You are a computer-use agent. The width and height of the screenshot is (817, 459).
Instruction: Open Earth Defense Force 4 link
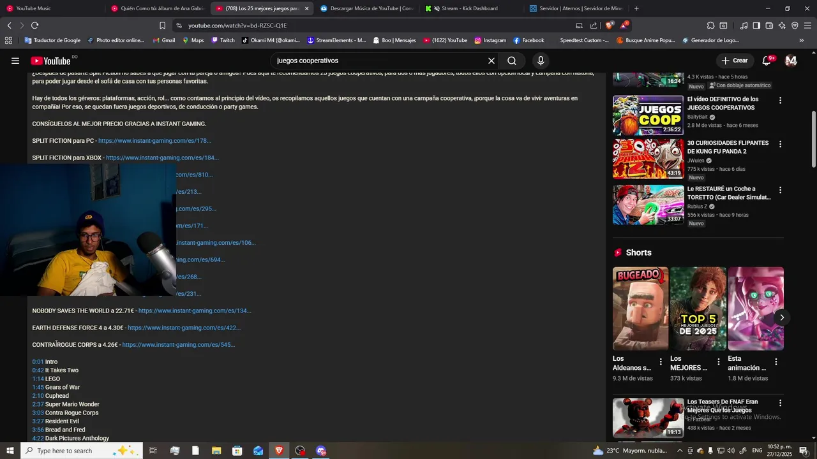coord(184,328)
